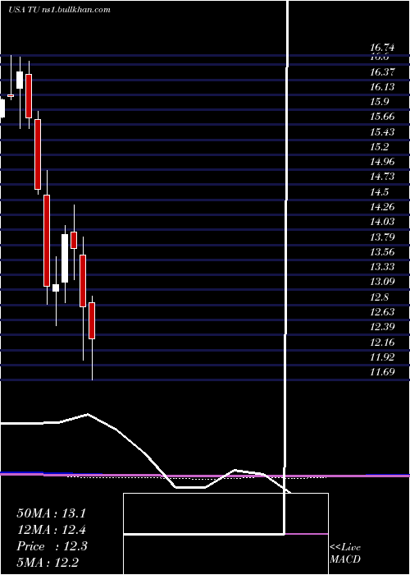This screenshot has width=410, height=575.
Task: Select the 15.43 price level
Action: point(382,132)
